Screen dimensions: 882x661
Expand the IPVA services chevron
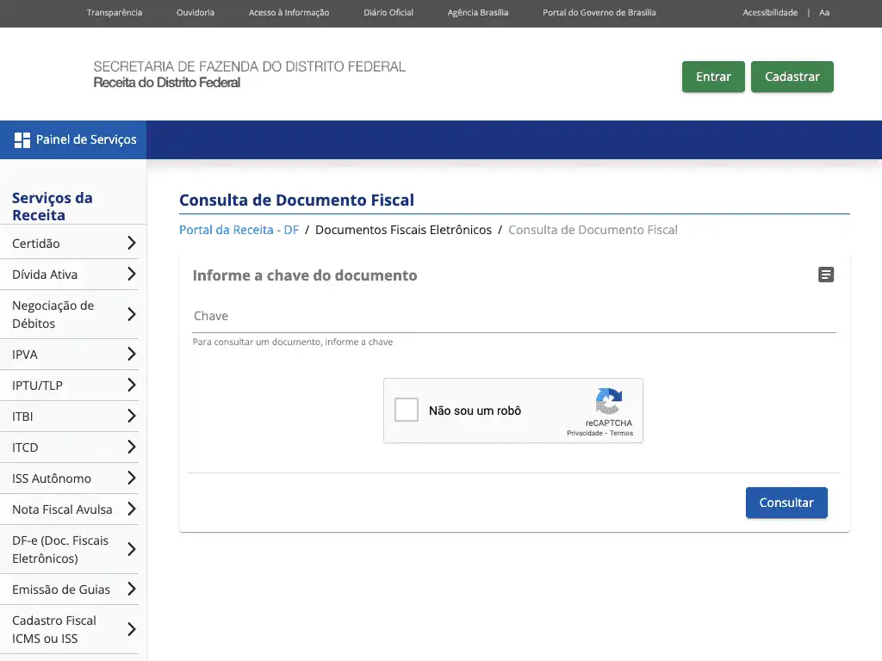(131, 354)
